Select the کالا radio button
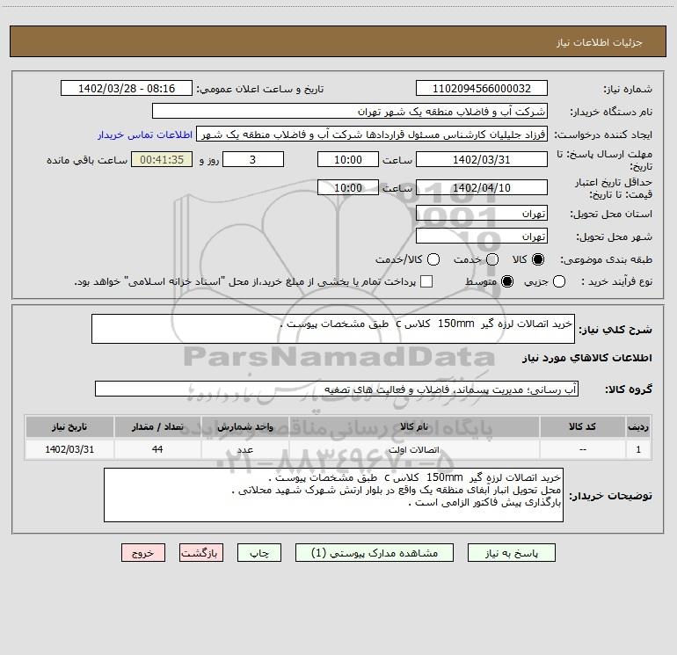This screenshot has height=655, width=677. [x=538, y=259]
